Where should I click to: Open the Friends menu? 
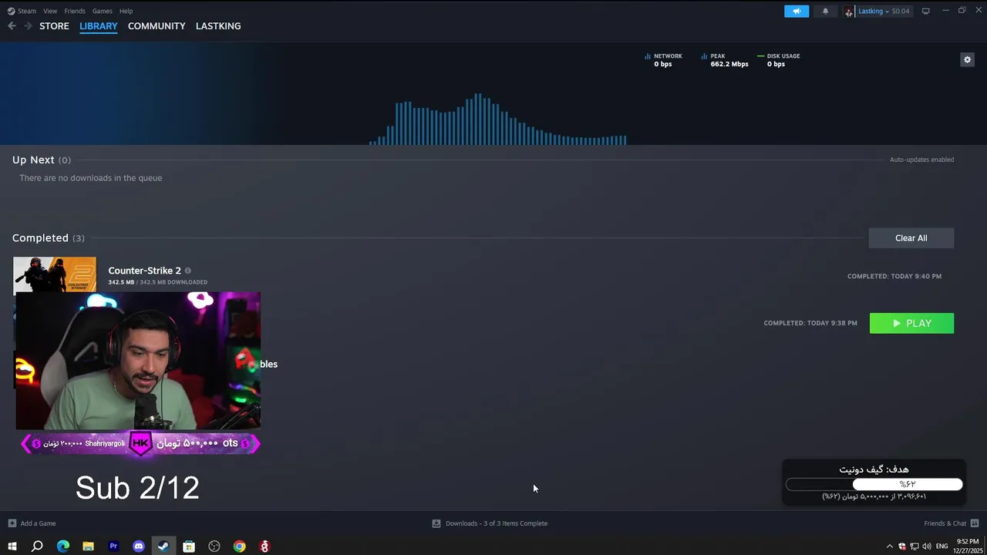coord(75,11)
